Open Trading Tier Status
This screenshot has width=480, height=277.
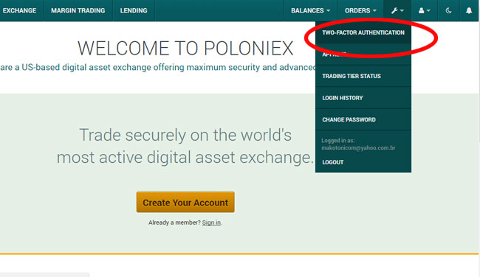pyautogui.click(x=363, y=76)
